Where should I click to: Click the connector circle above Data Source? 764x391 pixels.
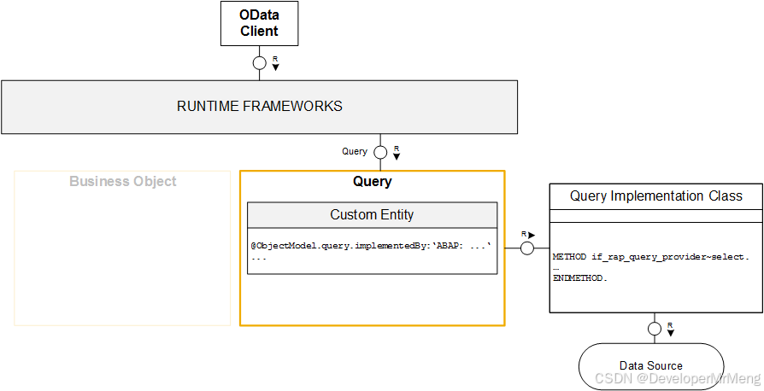click(655, 329)
